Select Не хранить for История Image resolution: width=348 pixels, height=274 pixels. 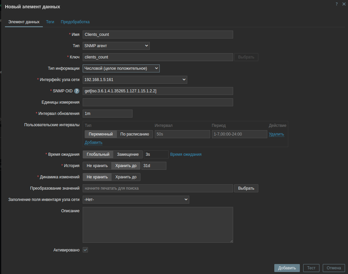97,166
